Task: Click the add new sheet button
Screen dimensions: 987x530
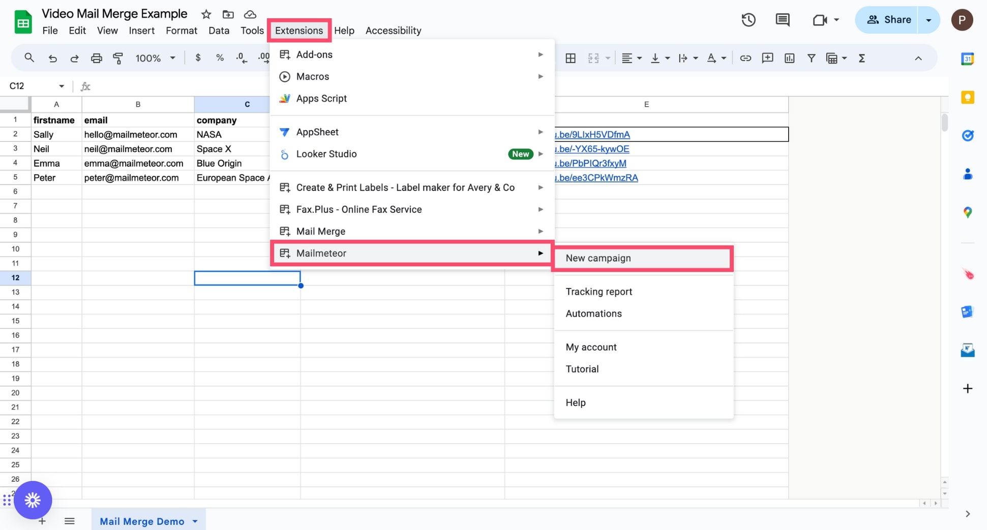Action: (x=42, y=521)
